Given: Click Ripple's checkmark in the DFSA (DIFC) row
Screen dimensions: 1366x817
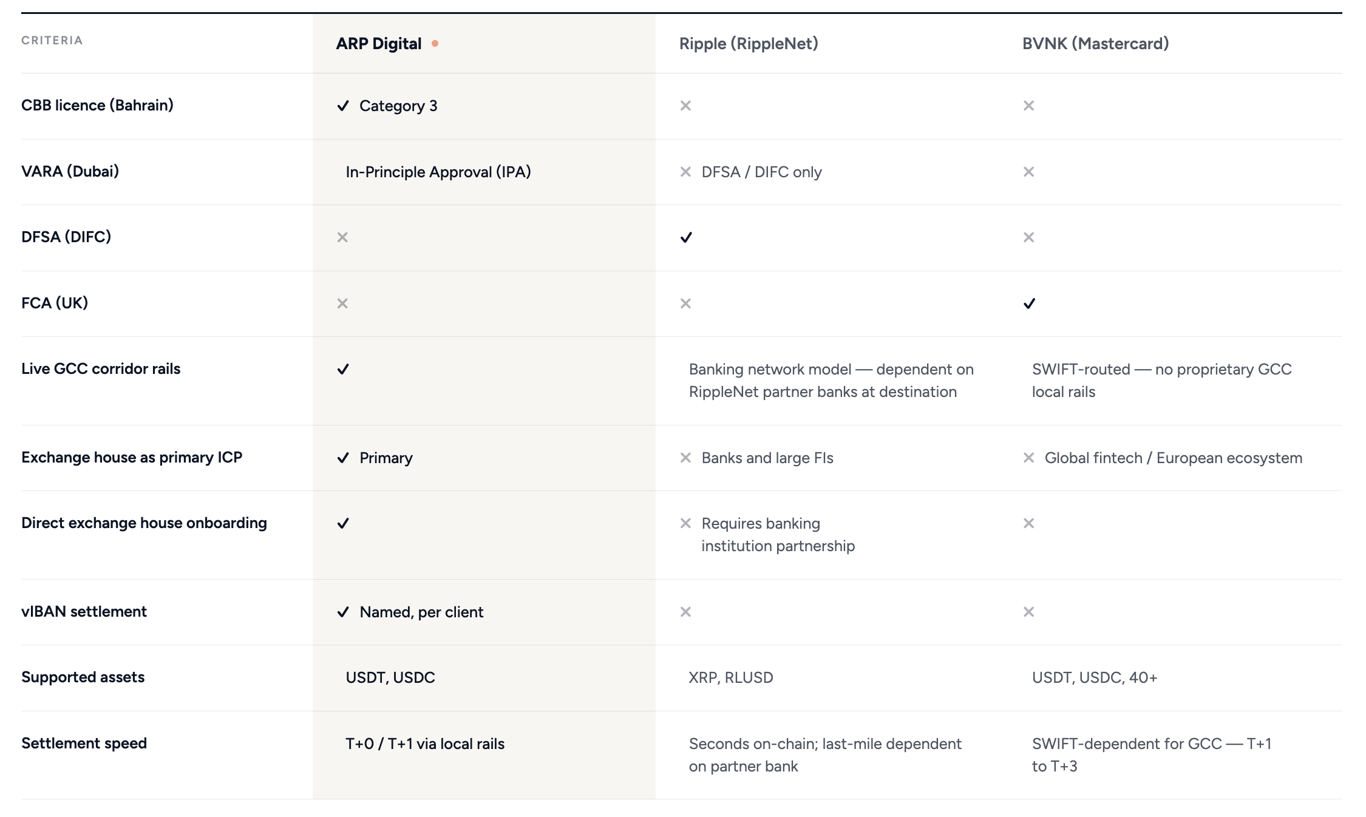Looking at the screenshot, I should tap(686, 237).
